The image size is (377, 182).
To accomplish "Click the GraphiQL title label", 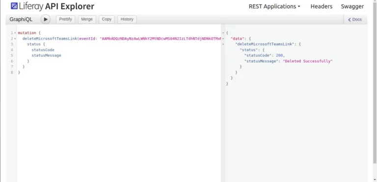I will [21, 20].
